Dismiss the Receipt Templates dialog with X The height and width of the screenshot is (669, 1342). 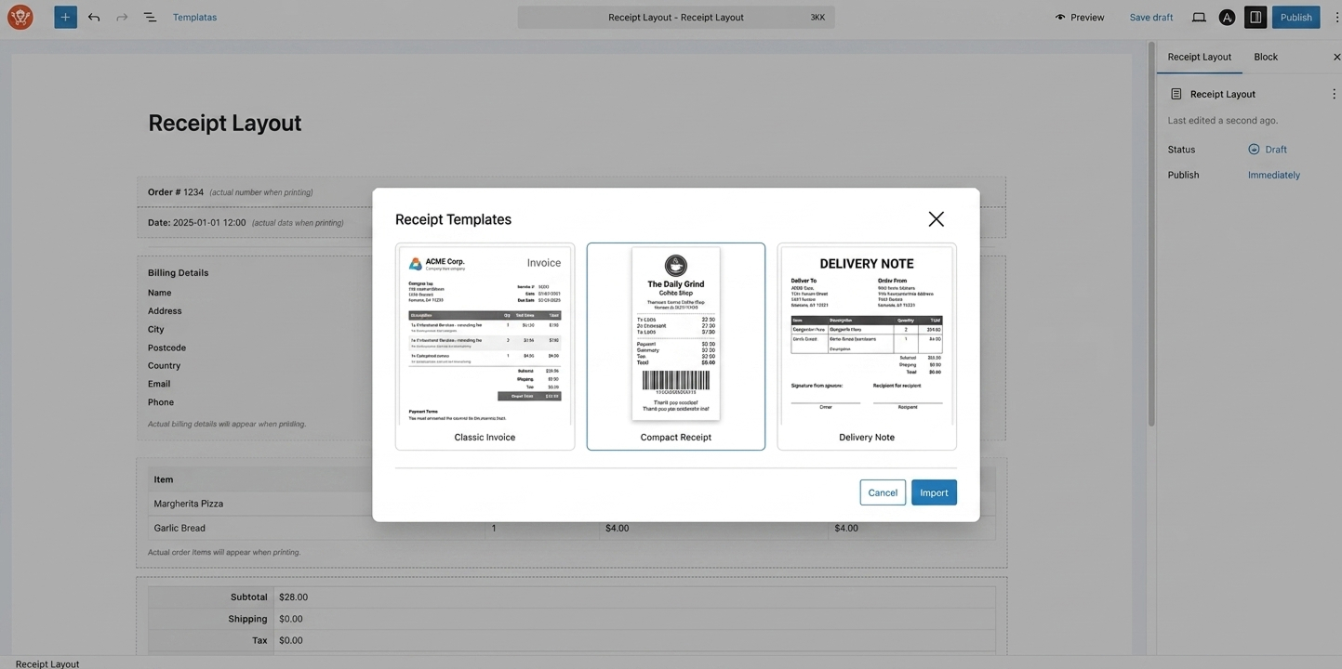936,217
